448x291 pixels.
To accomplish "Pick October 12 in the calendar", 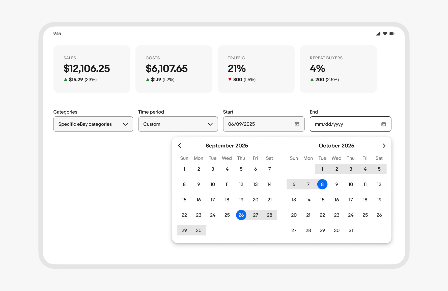I will click(379, 184).
